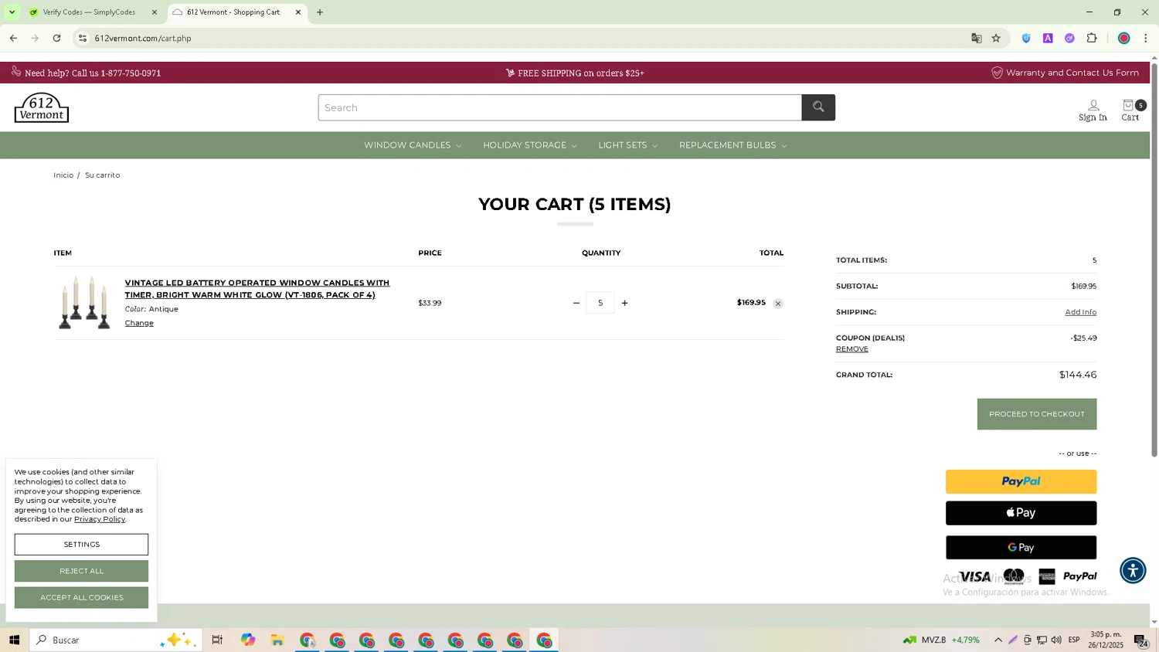Pay with Apple Pay
The height and width of the screenshot is (652, 1159).
click(x=1021, y=513)
